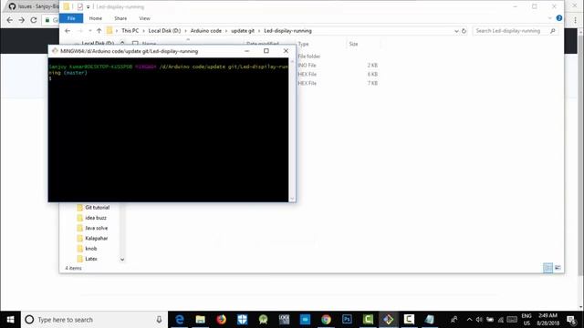Open the Share ribbon tab
584x328 pixels.
pos(120,18)
